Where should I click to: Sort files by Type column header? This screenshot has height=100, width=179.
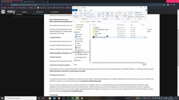[132, 25]
